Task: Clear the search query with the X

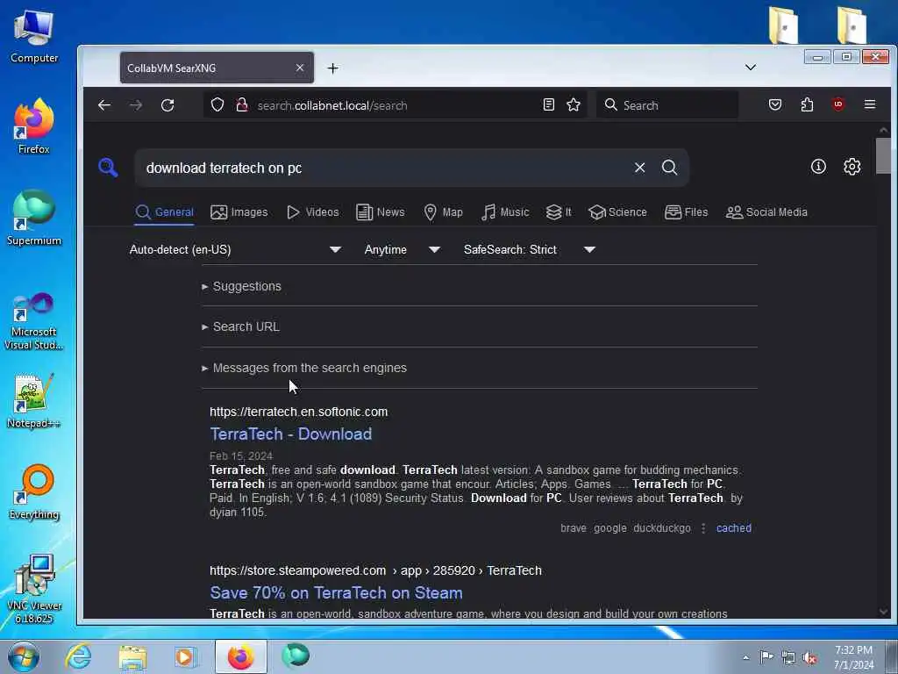Action: coord(639,168)
